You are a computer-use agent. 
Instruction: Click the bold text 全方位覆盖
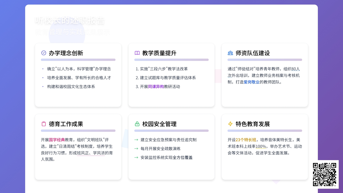point(183,158)
